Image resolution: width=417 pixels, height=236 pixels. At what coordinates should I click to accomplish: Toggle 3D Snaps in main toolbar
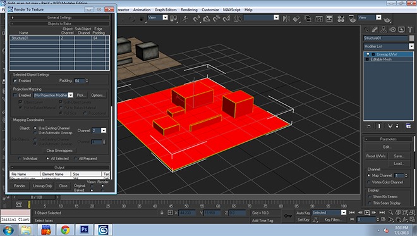(x=196, y=18)
